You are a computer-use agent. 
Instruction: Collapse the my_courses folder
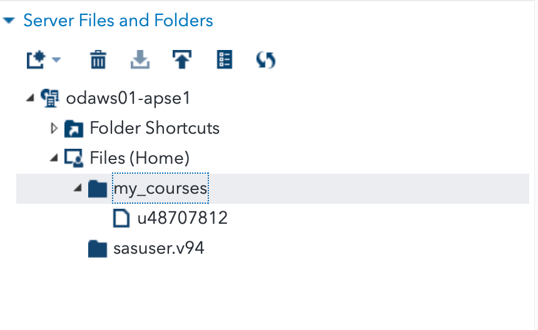pyautogui.click(x=77, y=188)
